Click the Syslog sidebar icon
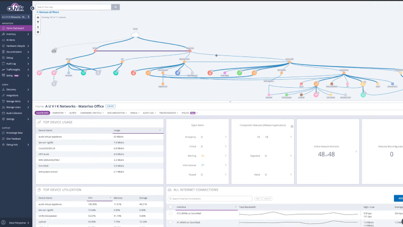This screenshot has width=403, height=227. [4, 75]
